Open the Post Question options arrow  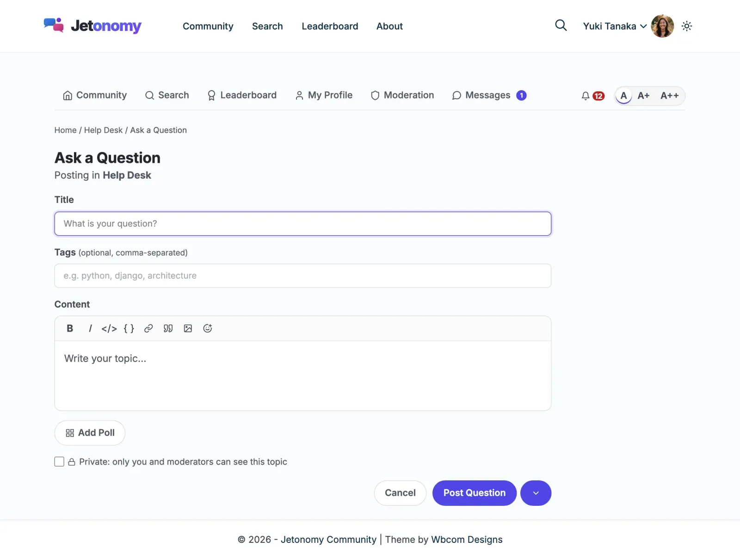(536, 493)
